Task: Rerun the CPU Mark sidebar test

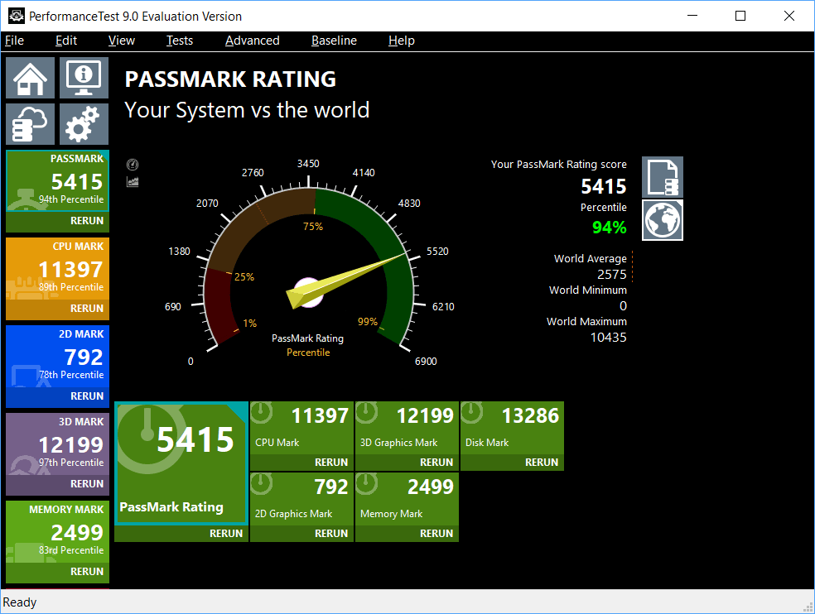Action: coord(87,308)
